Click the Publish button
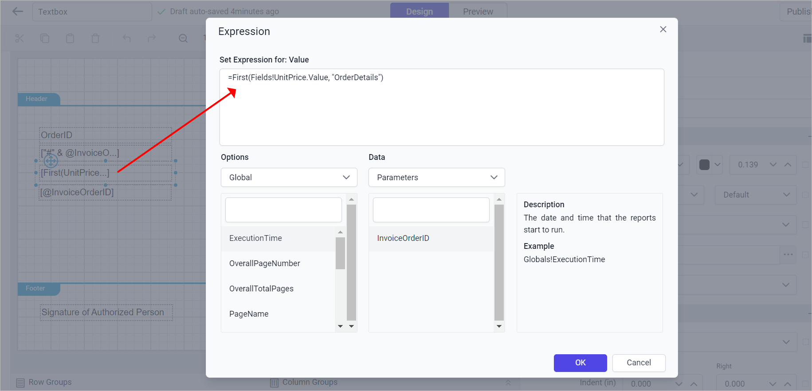812x391 pixels. point(797,12)
